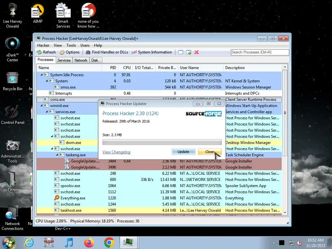This screenshot has height=249, width=332.
Task: Open the Windows Start button
Action: [x=8, y=243]
